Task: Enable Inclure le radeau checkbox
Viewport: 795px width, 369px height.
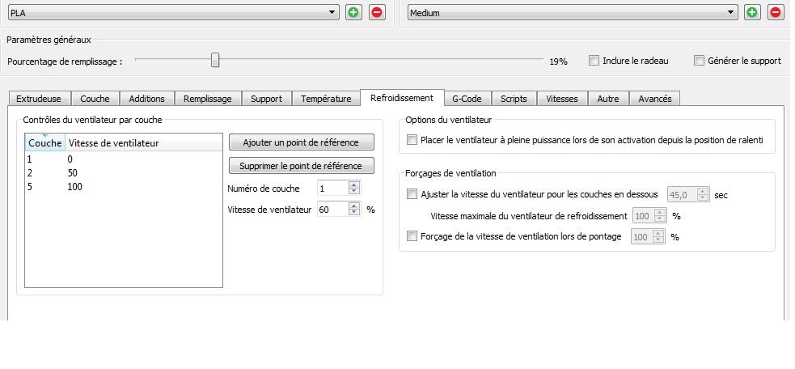Action: 594,61
